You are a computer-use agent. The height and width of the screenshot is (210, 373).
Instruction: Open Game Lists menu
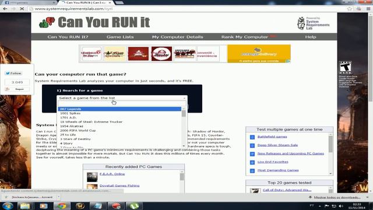tap(120, 37)
